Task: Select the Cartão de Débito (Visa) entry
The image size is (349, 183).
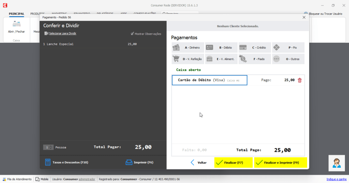Action: click(209, 80)
